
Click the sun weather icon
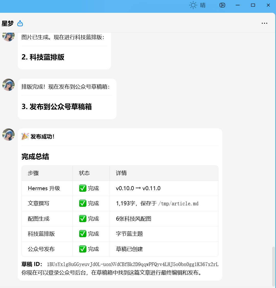193,5
